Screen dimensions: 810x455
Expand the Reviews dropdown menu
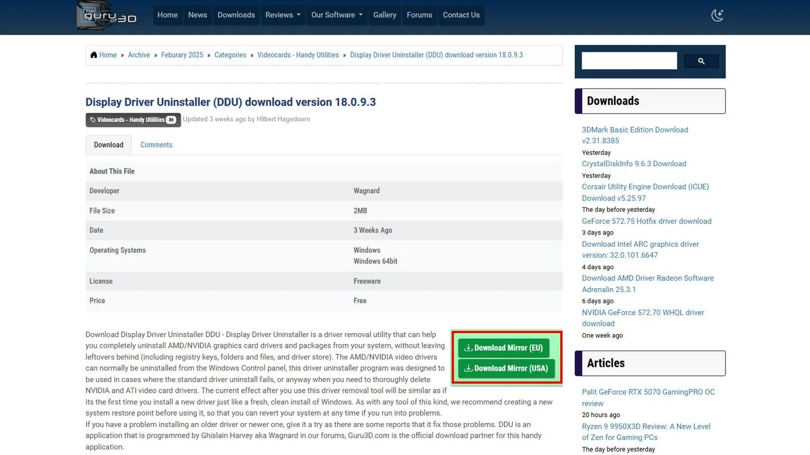(x=283, y=15)
